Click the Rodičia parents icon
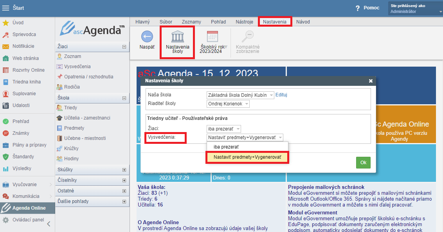Screen dimensions: 443x232 [59, 87]
